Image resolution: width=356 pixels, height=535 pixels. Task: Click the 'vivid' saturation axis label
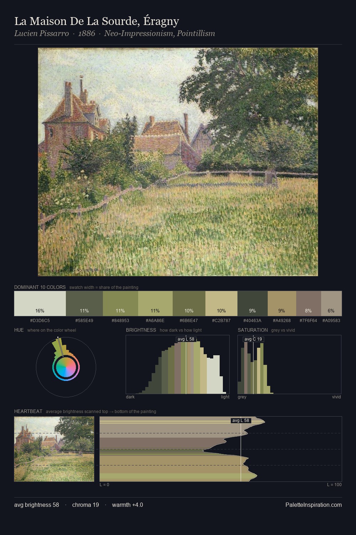(x=336, y=397)
